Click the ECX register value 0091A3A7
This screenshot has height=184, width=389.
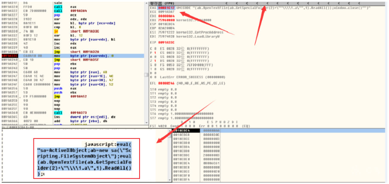(x=166, y=12)
